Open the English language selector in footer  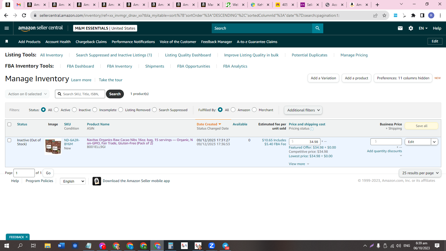pos(73,181)
